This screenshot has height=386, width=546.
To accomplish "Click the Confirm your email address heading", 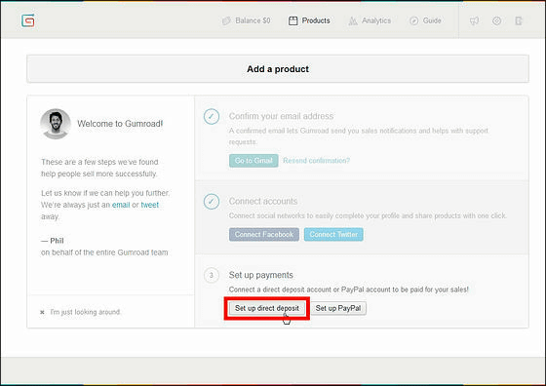I will 281,116.
